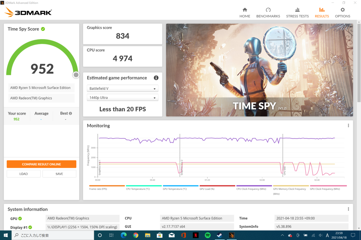Open Estimated game performance info icon
The height and width of the screenshot is (240, 361).
click(156, 78)
